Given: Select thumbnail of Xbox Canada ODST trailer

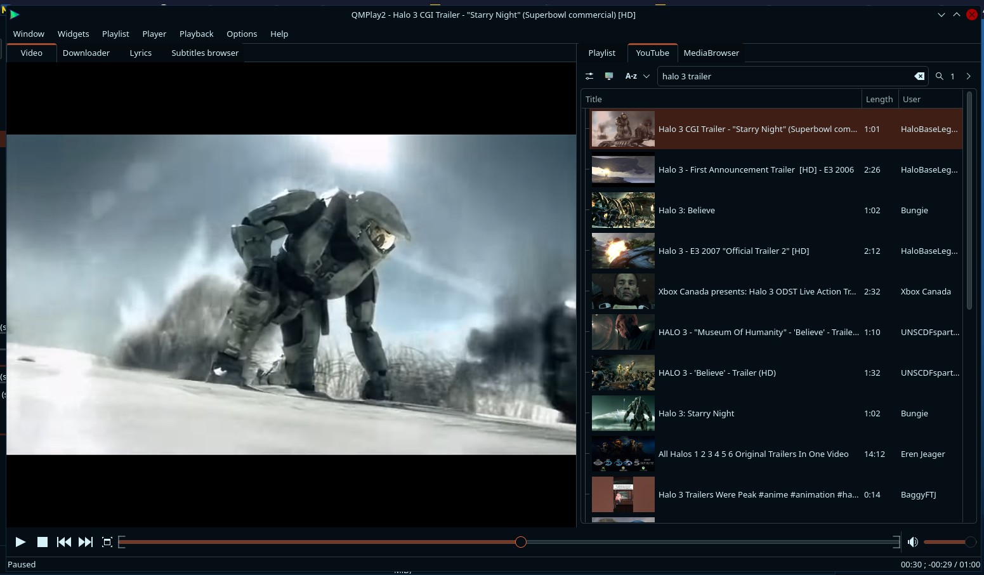Looking at the screenshot, I should (623, 291).
